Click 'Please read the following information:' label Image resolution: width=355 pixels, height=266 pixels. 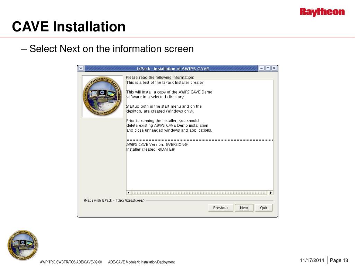click(160, 77)
